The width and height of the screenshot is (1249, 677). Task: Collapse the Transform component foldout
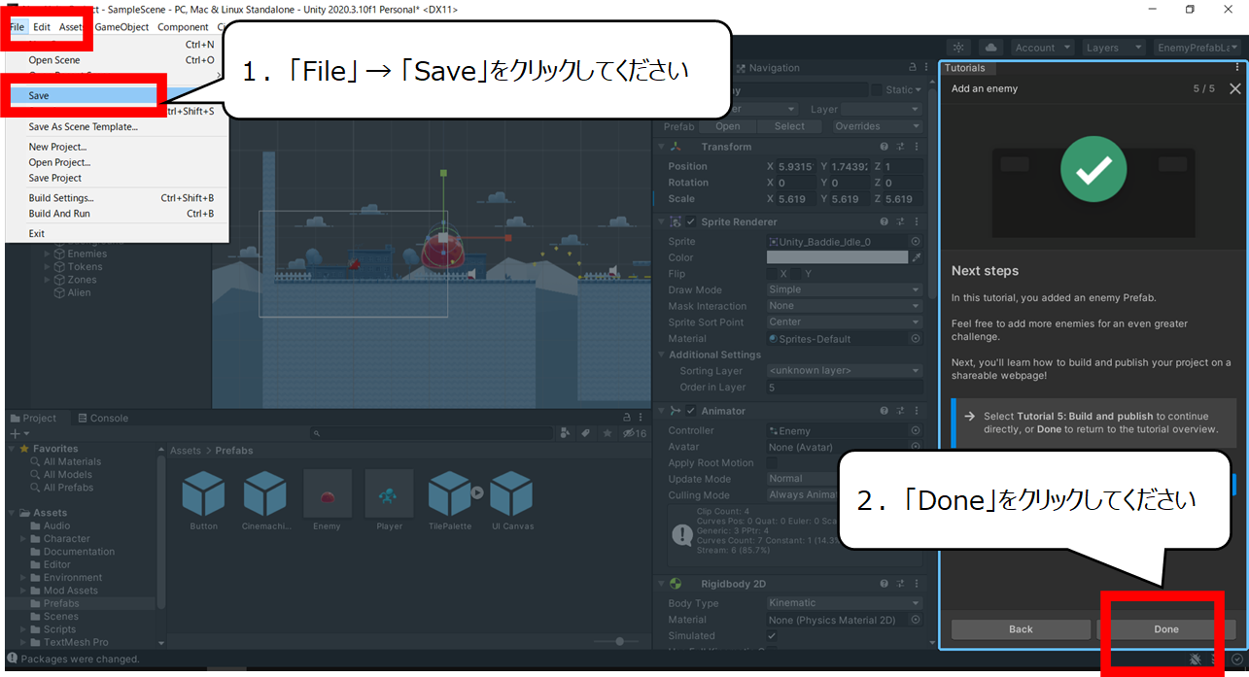662,147
